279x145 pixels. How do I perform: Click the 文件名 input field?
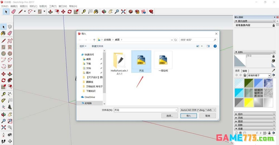click(x=146, y=110)
